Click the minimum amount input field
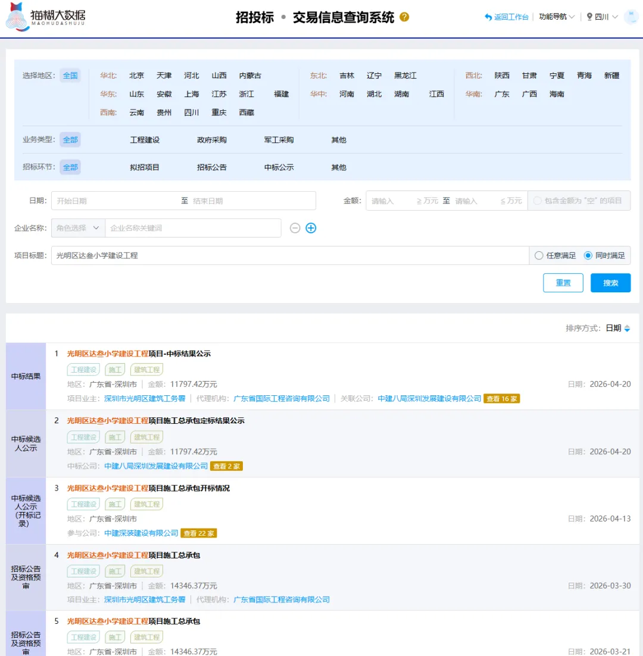This screenshot has height=656, width=643. point(392,201)
